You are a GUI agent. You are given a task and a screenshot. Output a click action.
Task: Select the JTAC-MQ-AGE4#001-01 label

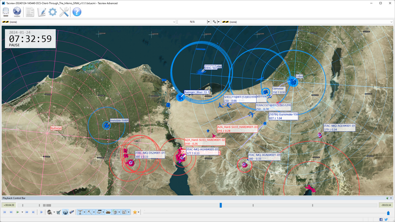[x=339, y=128]
